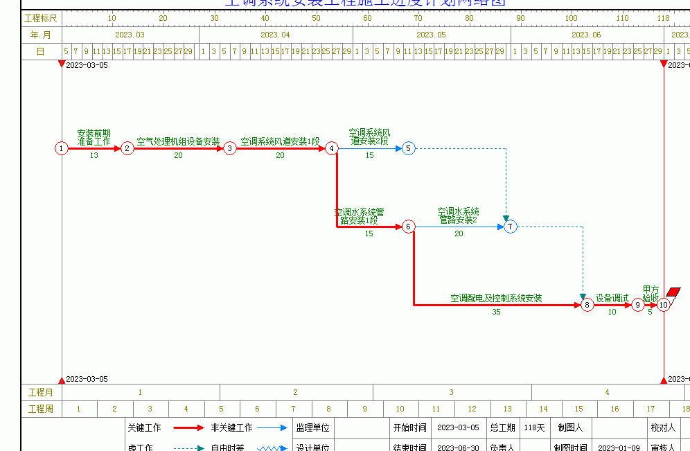Screen dimensions: 690x451
Task: Click the 非关键工作 blue arrow legend
Action: coord(272,427)
